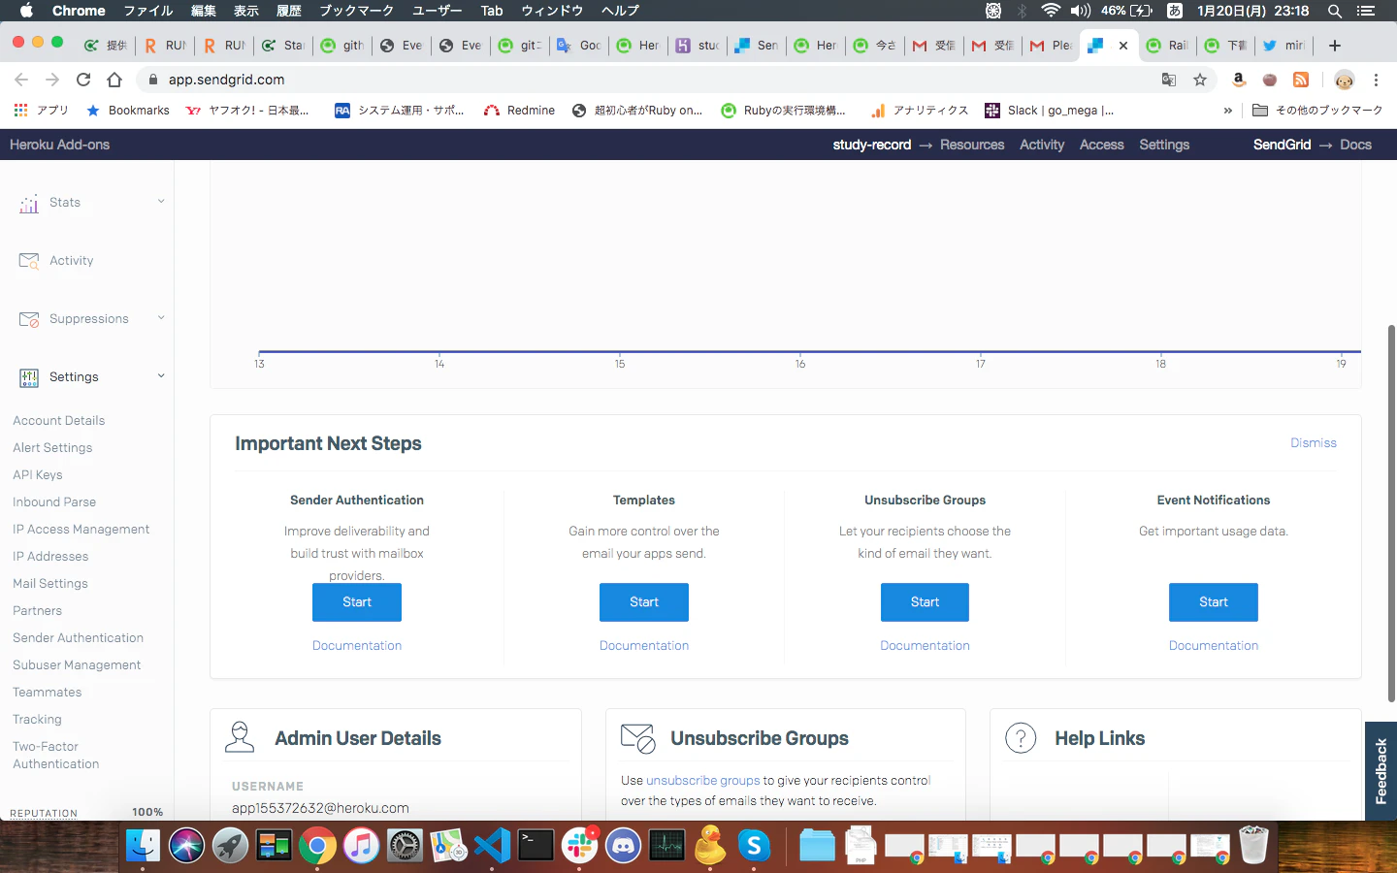Bookmark this page with the star icon

(x=1200, y=80)
